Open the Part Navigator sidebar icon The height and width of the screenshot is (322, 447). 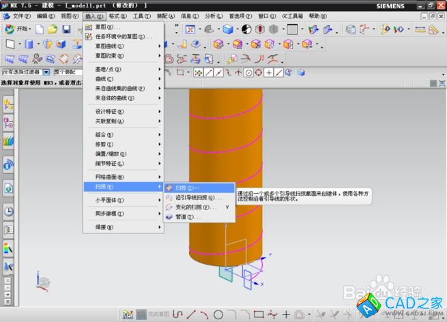[x=9, y=123]
